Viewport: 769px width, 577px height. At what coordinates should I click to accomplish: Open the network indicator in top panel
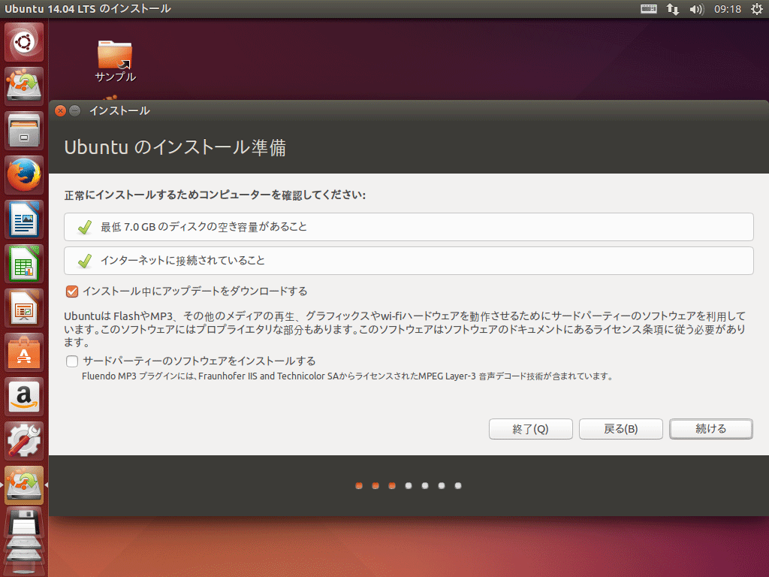[x=672, y=9]
